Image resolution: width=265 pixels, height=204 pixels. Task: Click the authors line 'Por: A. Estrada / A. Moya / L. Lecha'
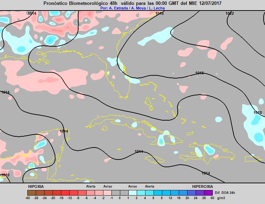[132, 8]
